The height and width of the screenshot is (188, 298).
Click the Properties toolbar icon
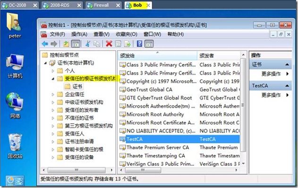pyautogui.click(x=118, y=44)
